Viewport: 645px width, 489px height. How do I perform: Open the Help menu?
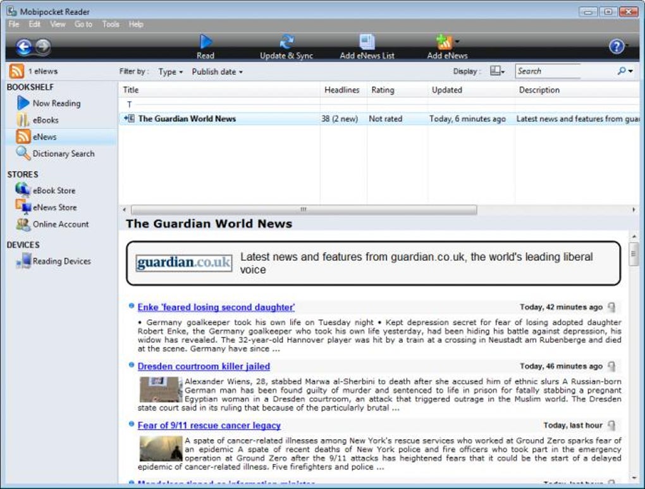[136, 24]
